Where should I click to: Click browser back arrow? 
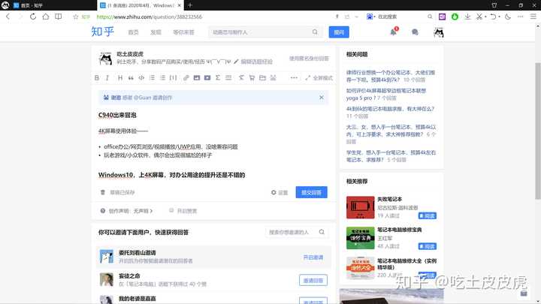point(8,17)
